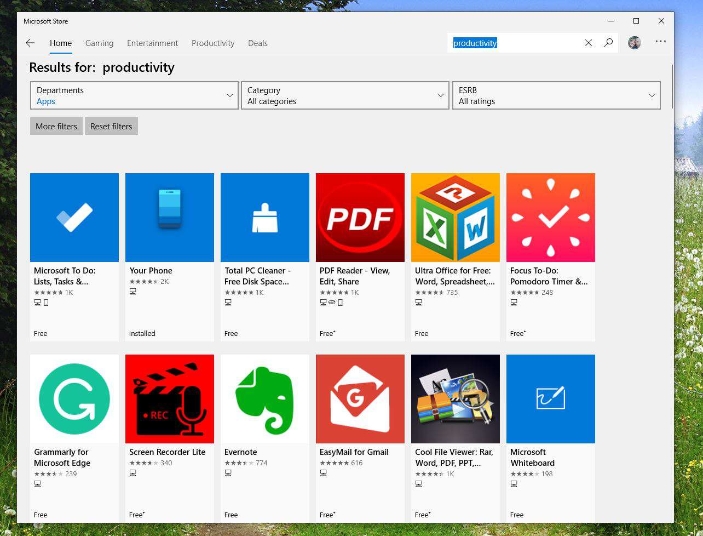This screenshot has height=536, width=703.
Task: Open the Microsoft To Do app tile
Action: [74, 218]
